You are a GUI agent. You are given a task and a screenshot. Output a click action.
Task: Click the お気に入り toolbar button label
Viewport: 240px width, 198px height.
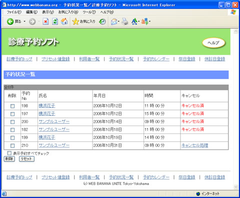coord(87,21)
